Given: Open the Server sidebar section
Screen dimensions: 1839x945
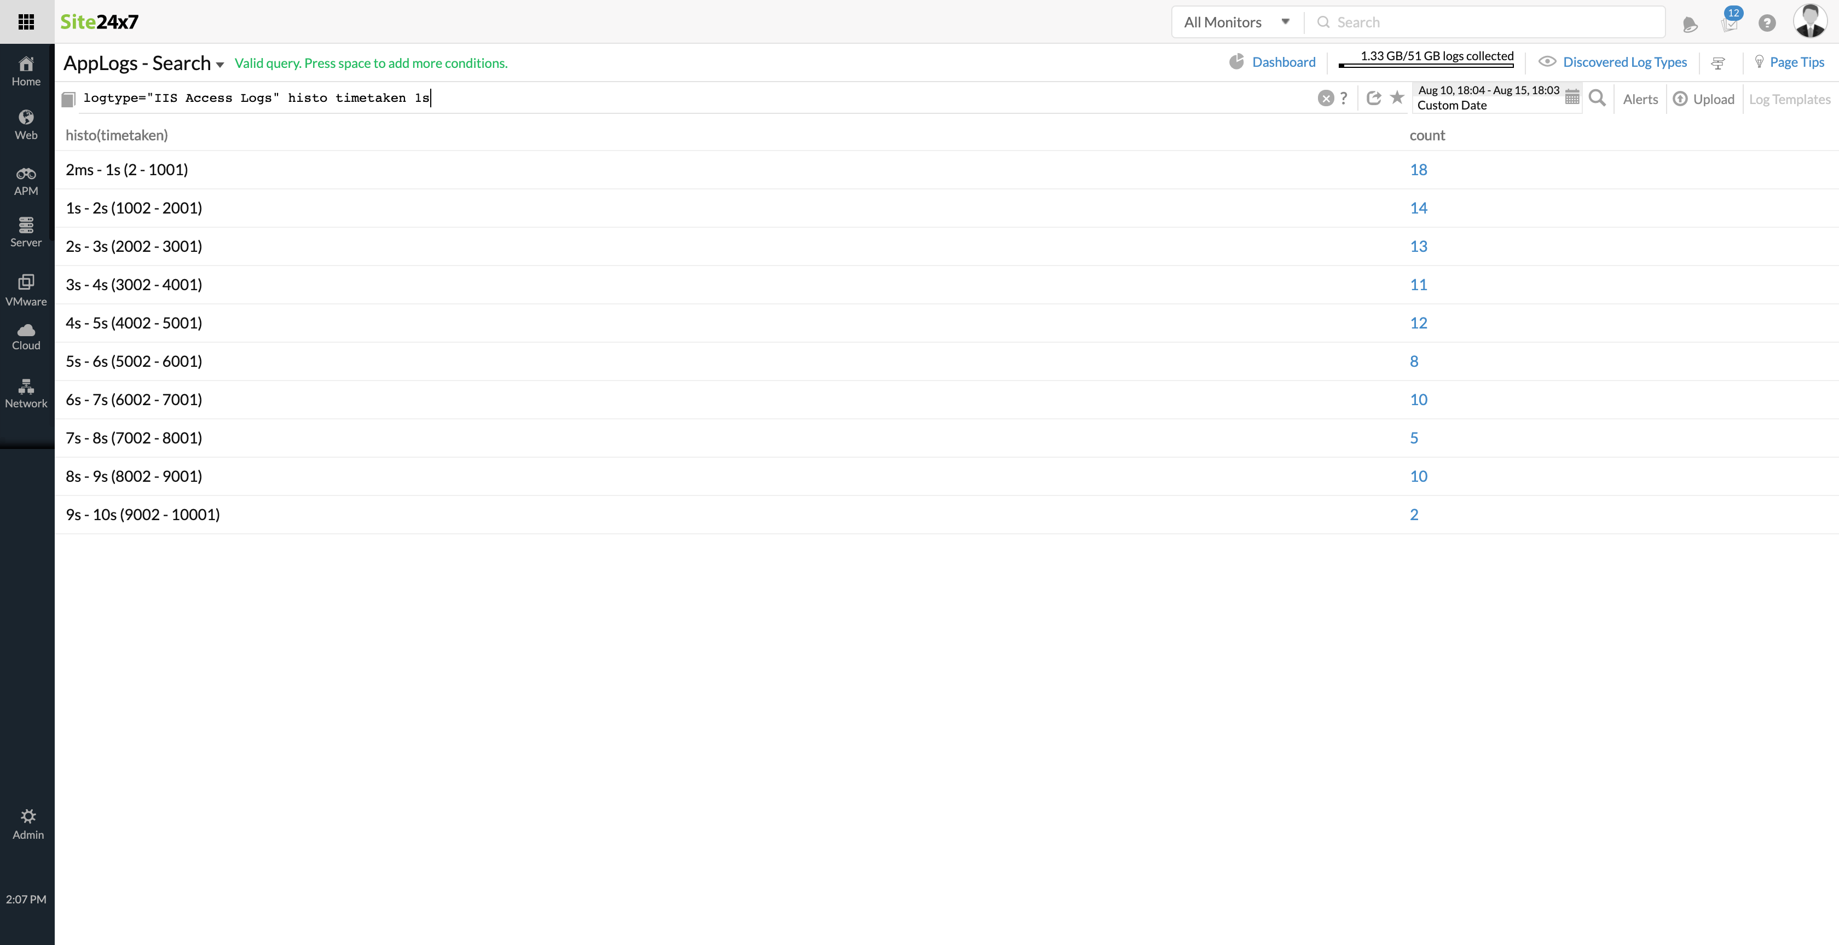Looking at the screenshot, I should (26, 232).
